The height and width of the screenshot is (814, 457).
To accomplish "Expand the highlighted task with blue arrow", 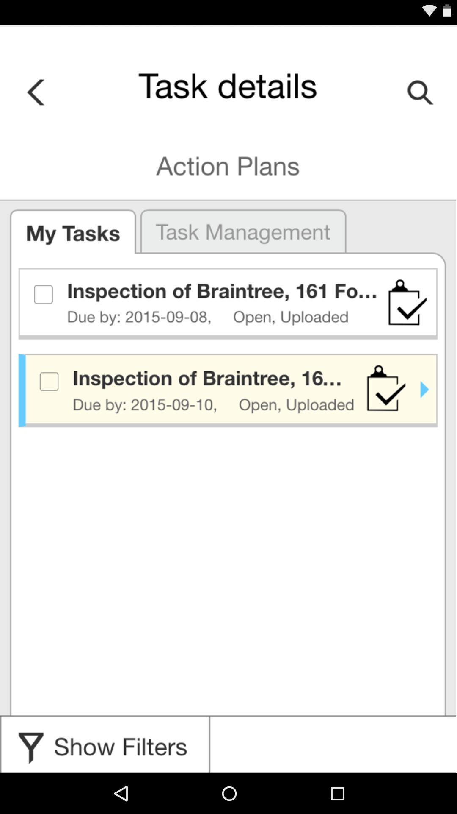I will 424,390.
